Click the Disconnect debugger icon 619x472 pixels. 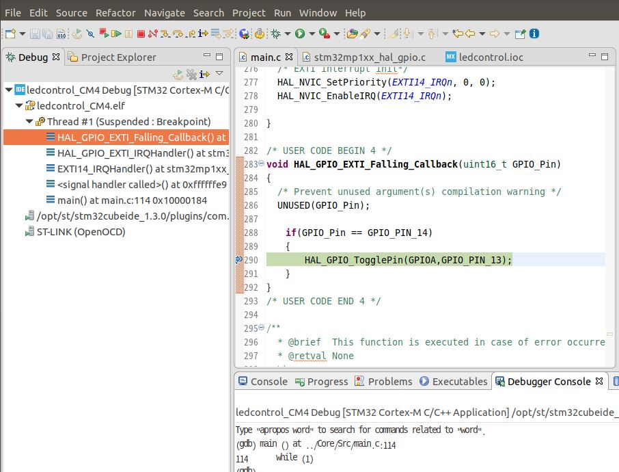click(x=153, y=34)
